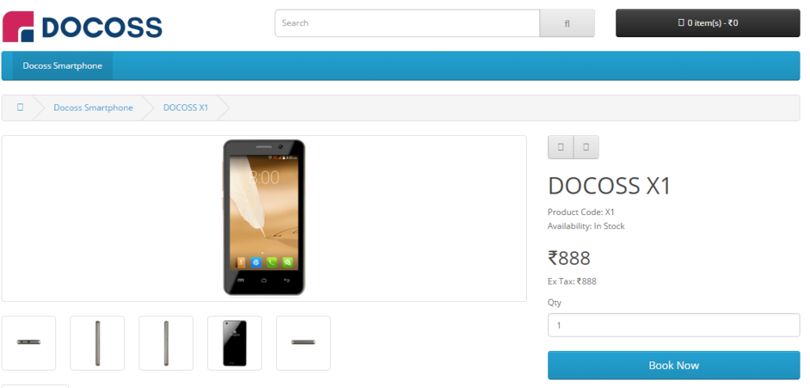Click the DOCOSS X1 product heading
Image resolution: width=810 pixels, height=388 pixels.
[x=609, y=186]
